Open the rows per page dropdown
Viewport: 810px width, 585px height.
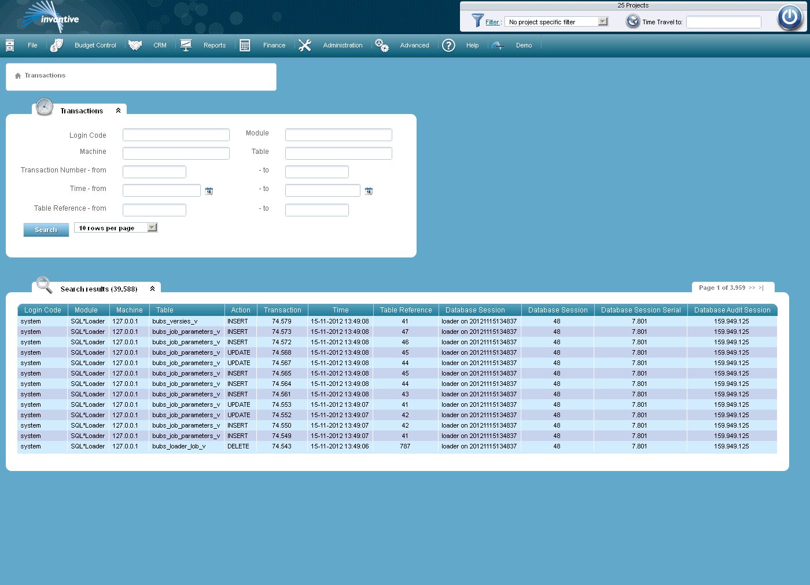point(152,227)
